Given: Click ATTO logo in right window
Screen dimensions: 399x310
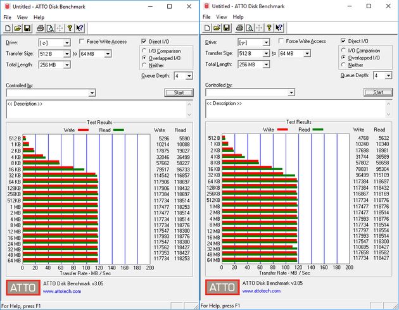Looking at the screenshot, I should point(222,287).
